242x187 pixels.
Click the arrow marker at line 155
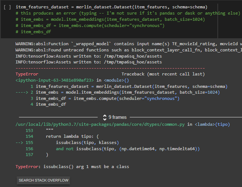[x=20, y=143]
